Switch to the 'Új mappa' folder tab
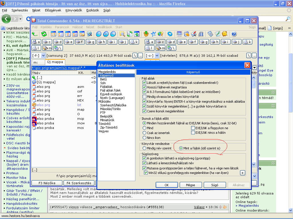 tap(55, 62)
